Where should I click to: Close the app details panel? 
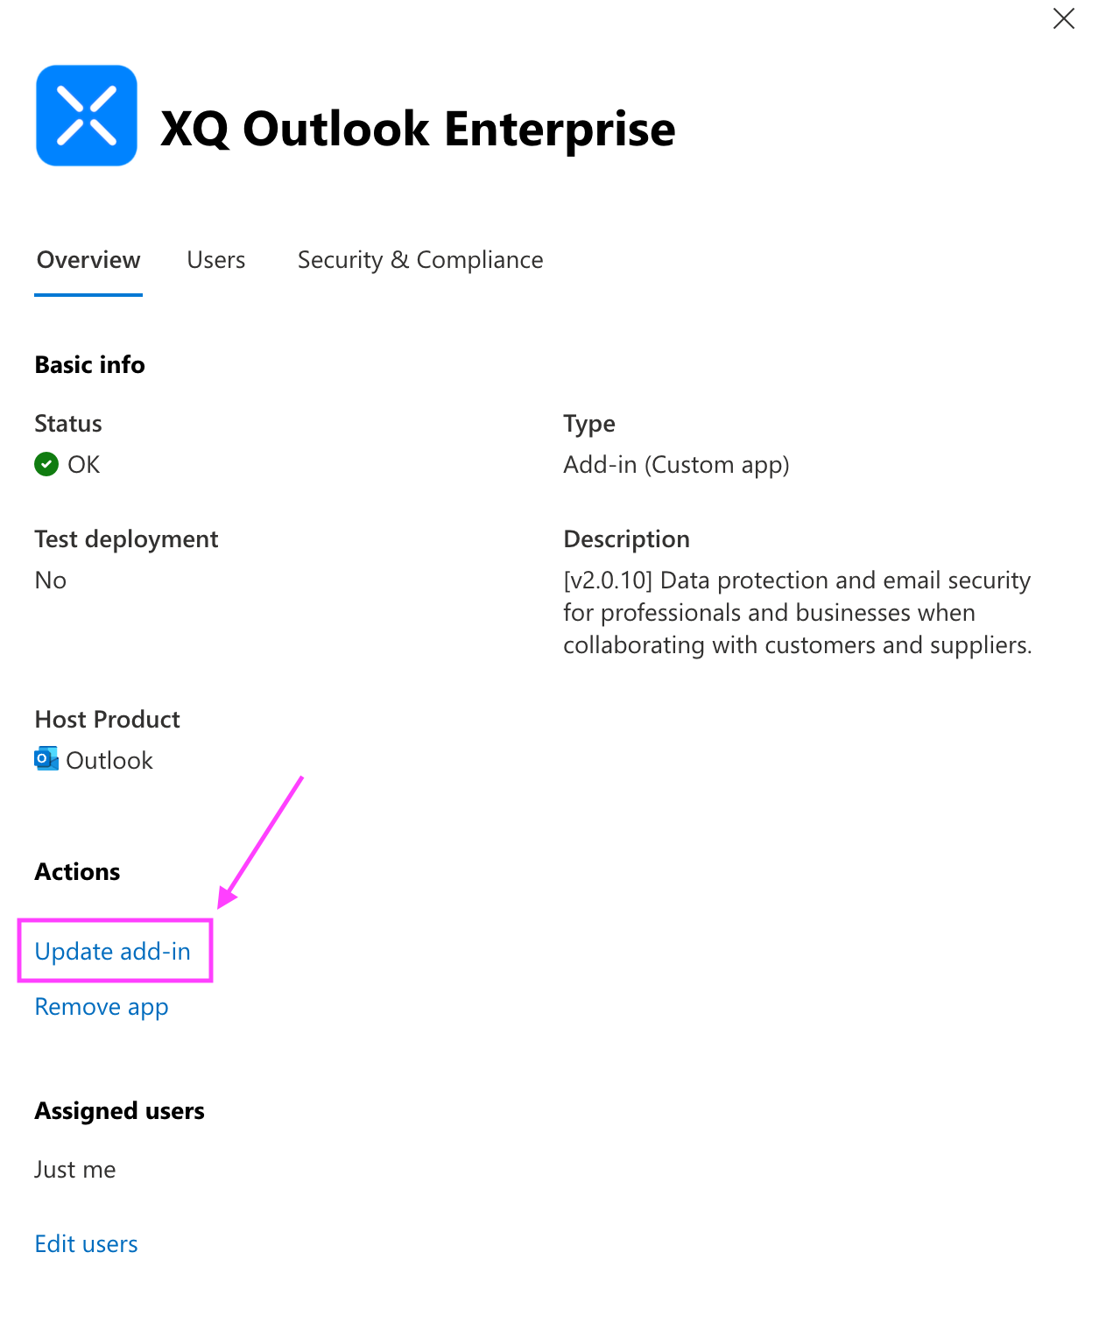(1063, 18)
